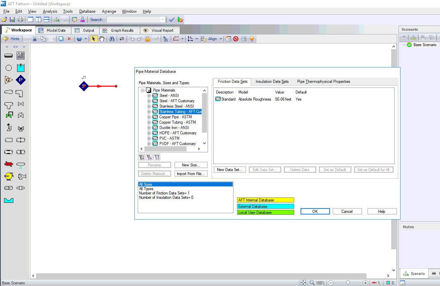The image size is (440, 286).
Task: Click the Cut scissors icon
Action: [34, 39]
